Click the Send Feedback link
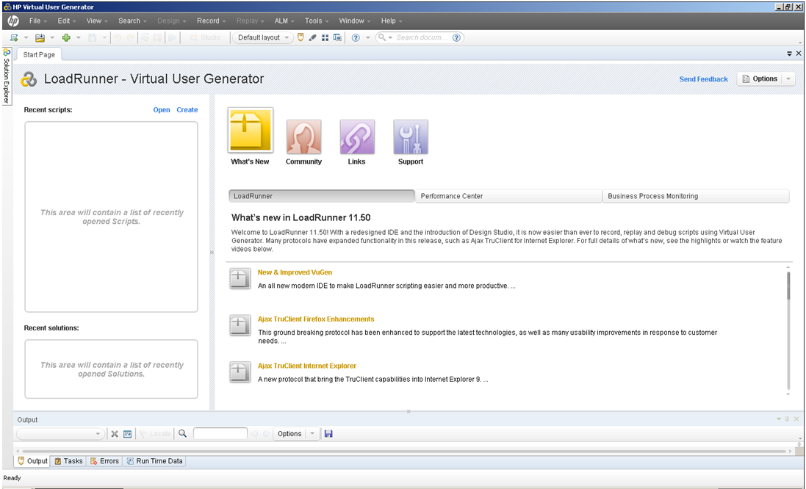Image resolution: width=806 pixels, height=489 pixels. point(703,79)
